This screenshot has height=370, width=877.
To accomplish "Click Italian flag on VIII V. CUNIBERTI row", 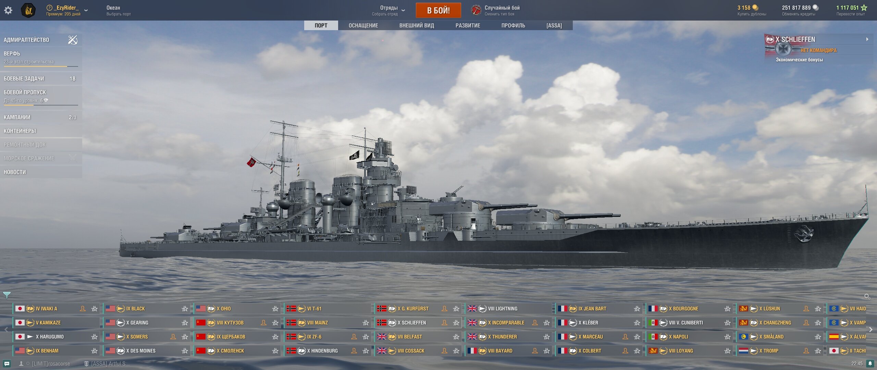I will [x=653, y=323].
